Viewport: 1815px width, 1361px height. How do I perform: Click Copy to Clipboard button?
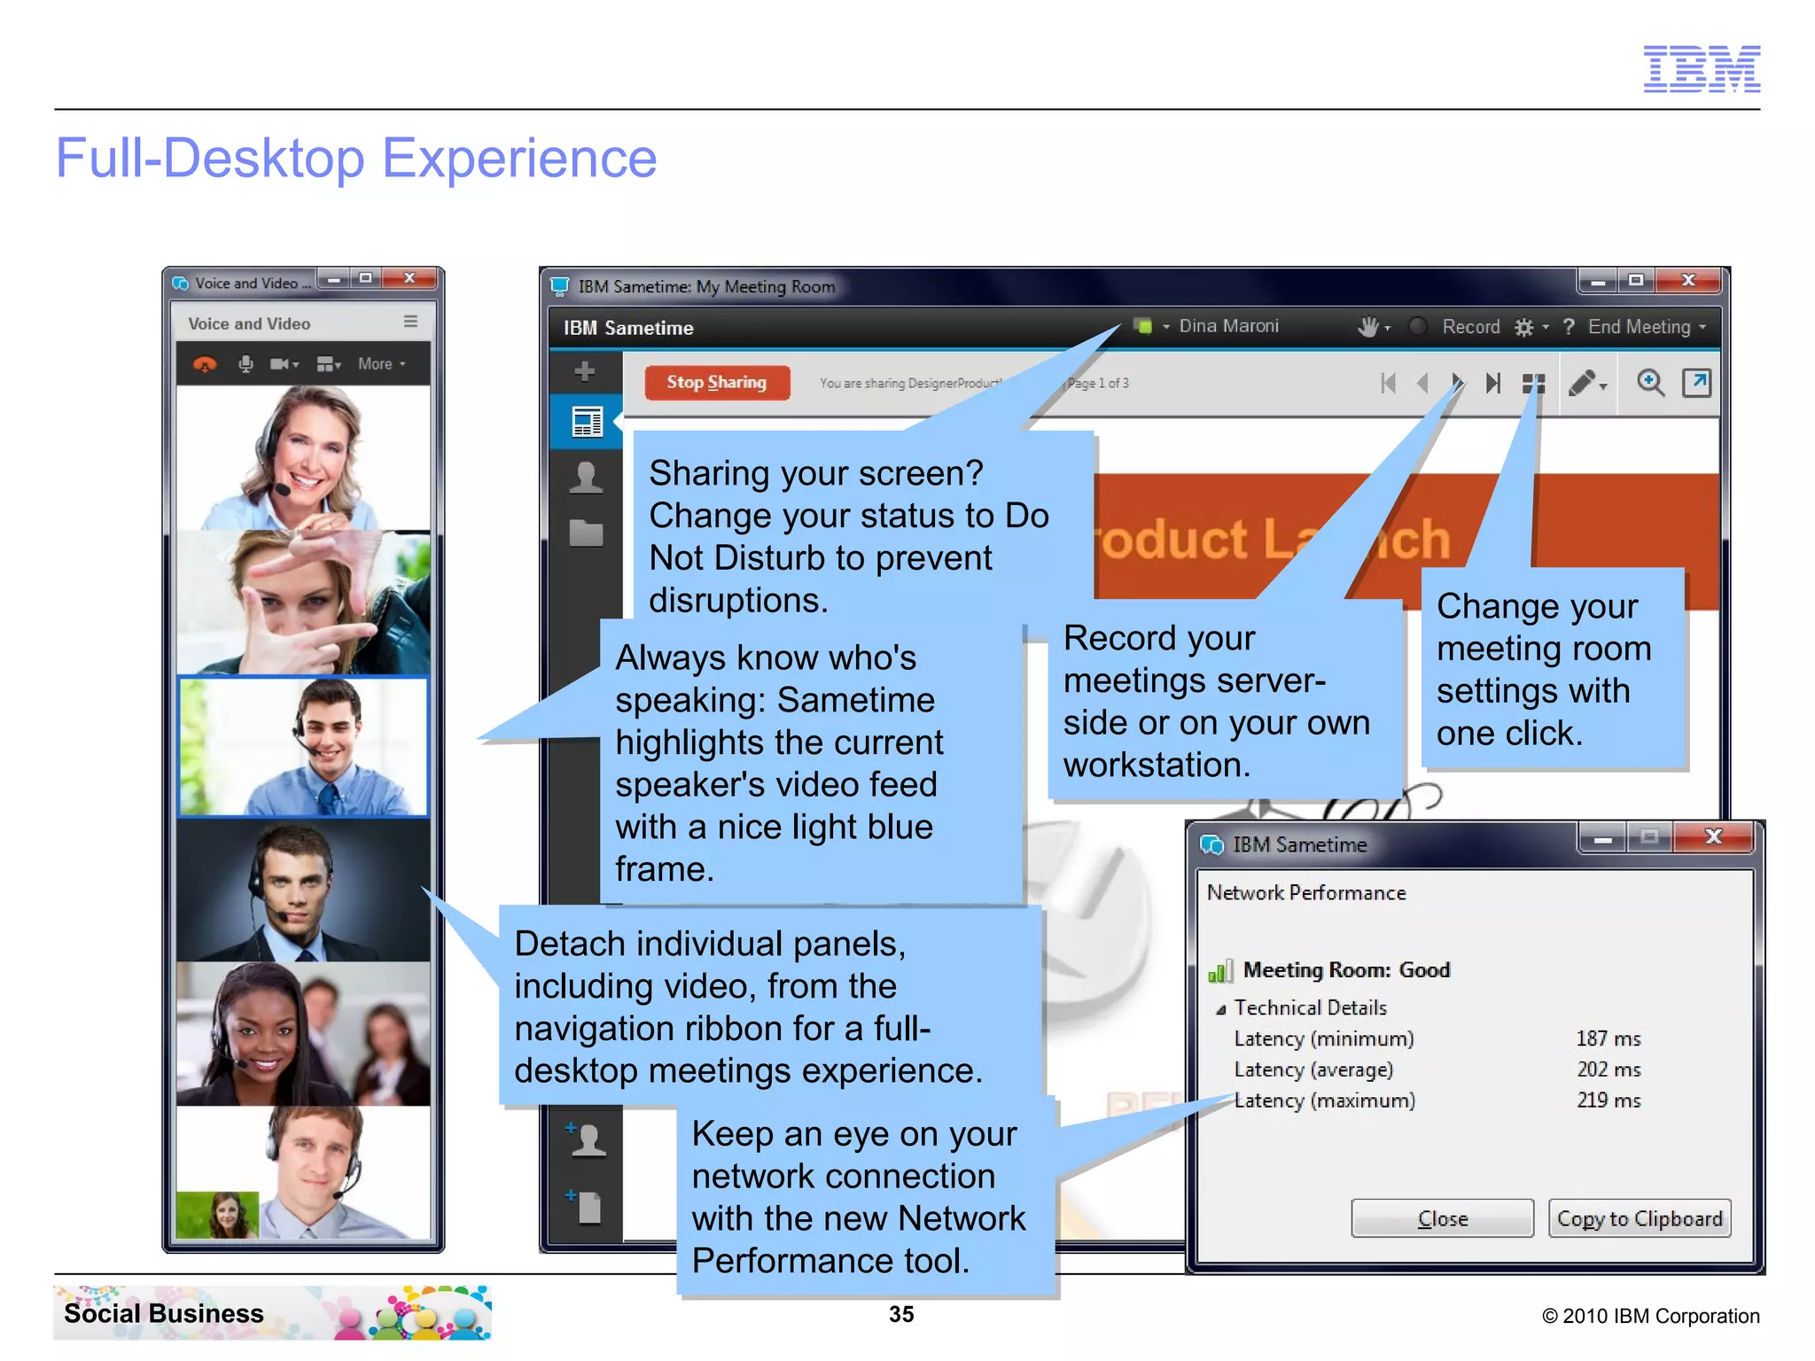click(x=1640, y=1218)
